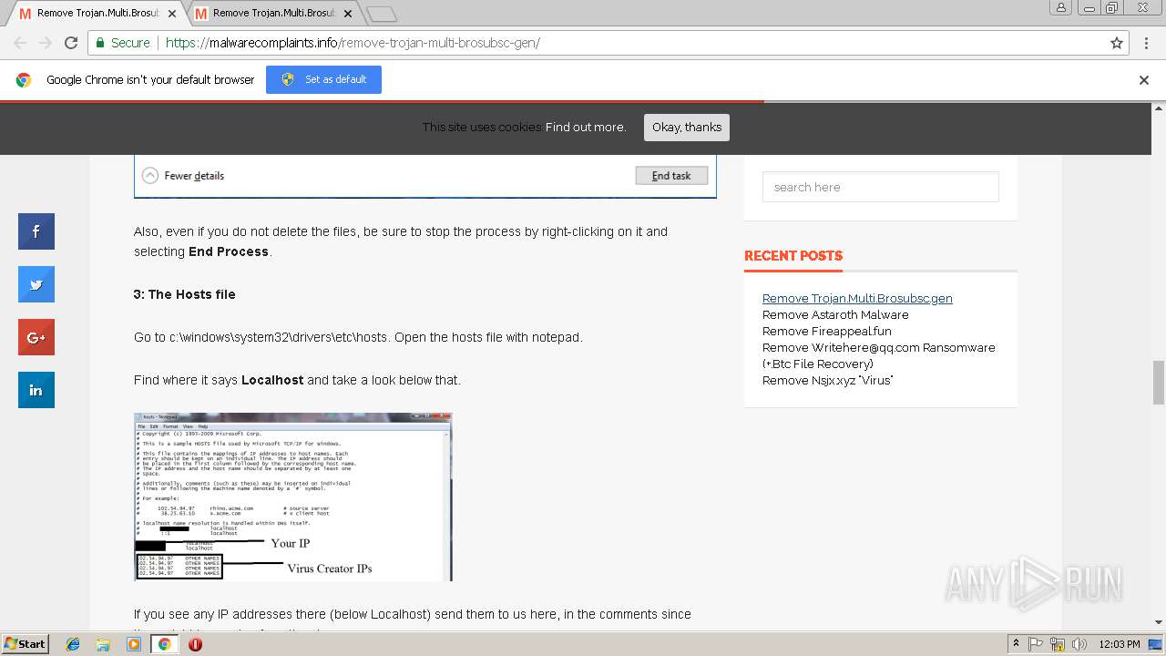Image resolution: width=1166 pixels, height=656 pixels.
Task: Share the page via Twitter icon
Action: tap(36, 284)
